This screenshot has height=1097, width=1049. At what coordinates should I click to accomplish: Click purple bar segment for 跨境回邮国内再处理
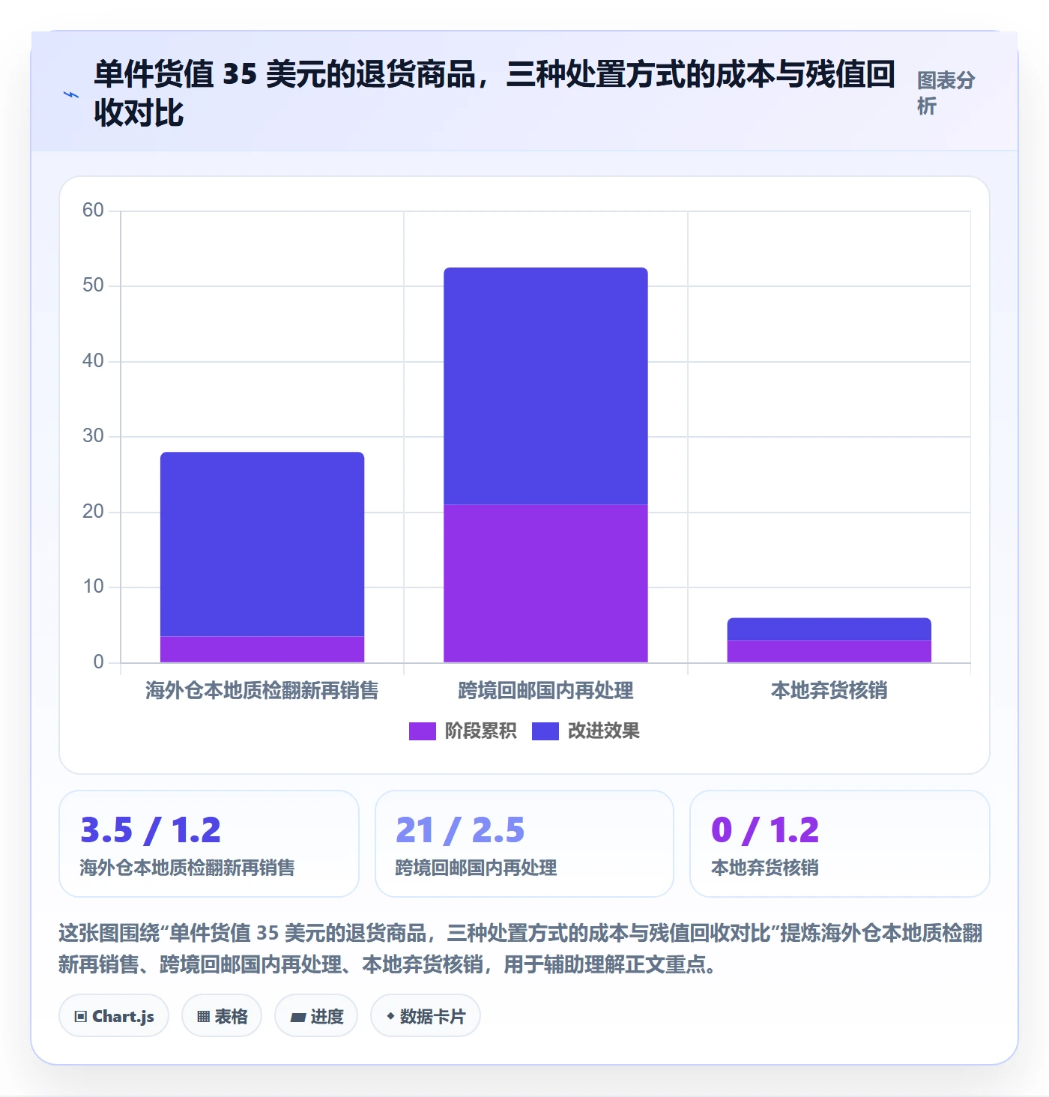545,584
